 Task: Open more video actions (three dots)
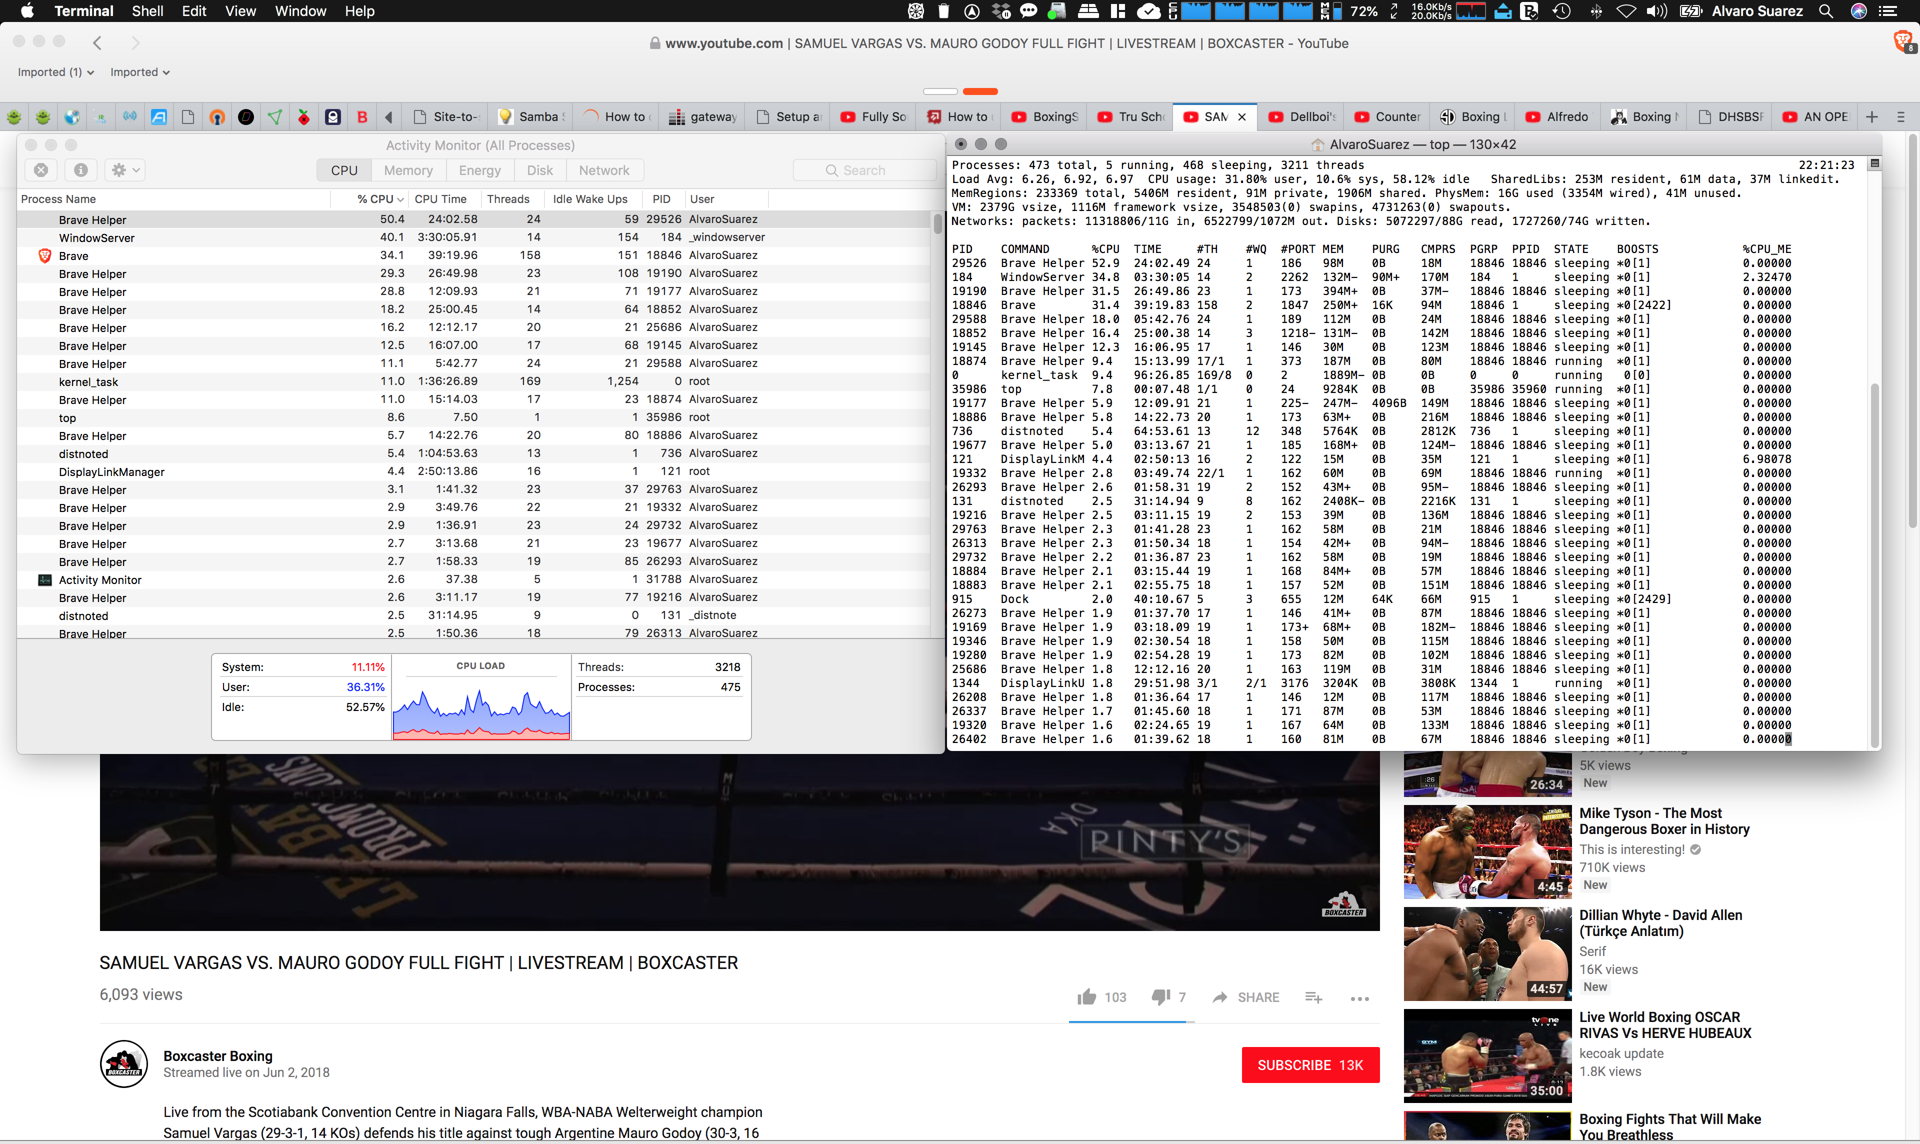coord(1359,998)
